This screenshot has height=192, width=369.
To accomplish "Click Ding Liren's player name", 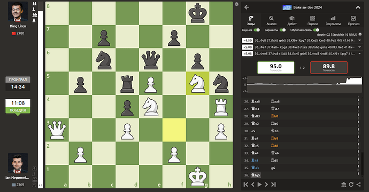I will pyautogui.click(x=18, y=26).
